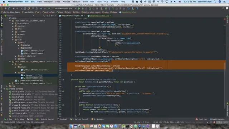The image size is (229, 129).
Task: Click the Make Project hammer icon
Action: pyautogui.click(x=49, y=9)
